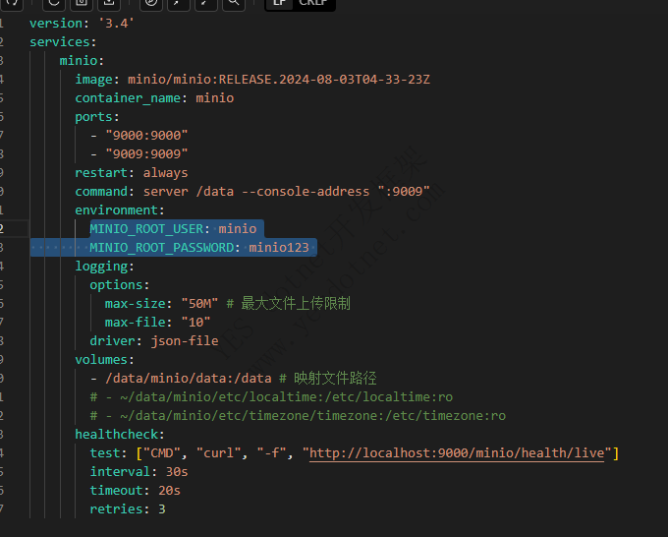Screen dimensions: 668x537
Task: Click the "max-file" key
Action: 136,323
